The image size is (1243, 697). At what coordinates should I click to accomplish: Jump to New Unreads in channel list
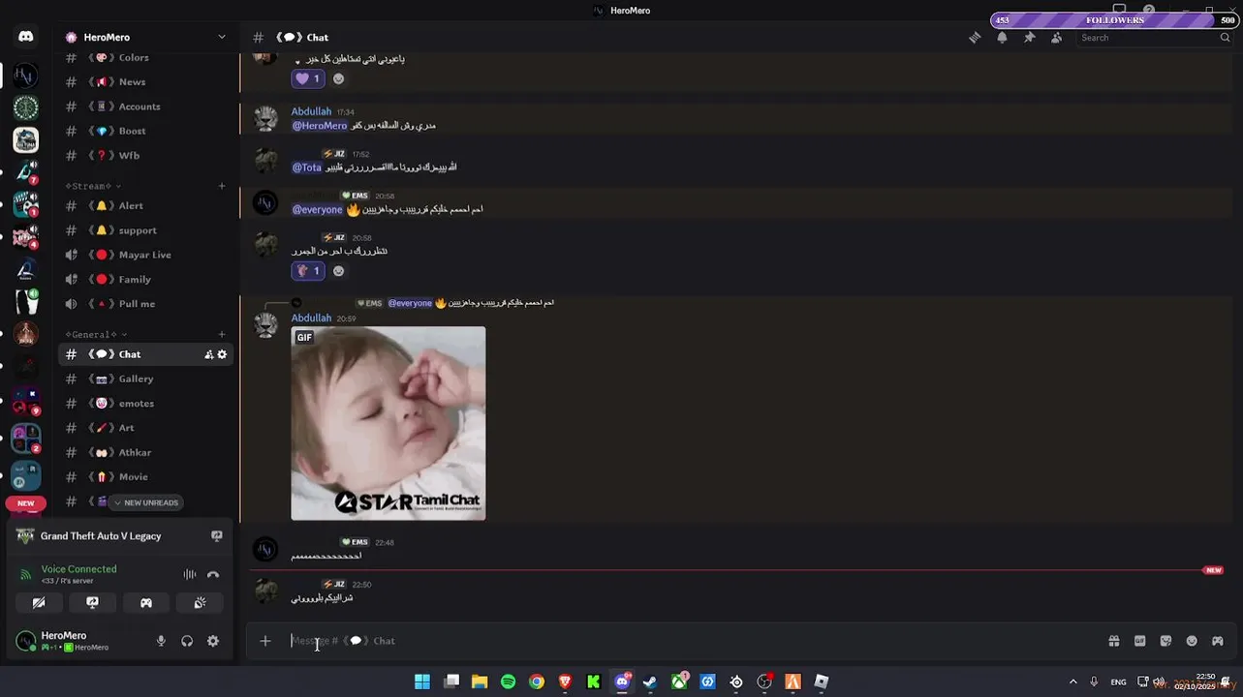click(146, 502)
